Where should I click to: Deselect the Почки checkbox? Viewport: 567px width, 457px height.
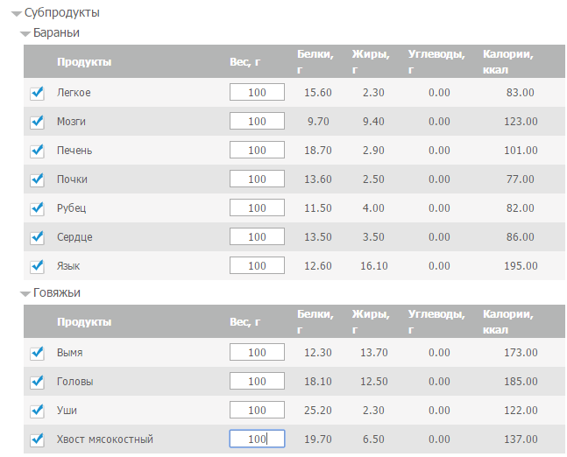point(37,179)
